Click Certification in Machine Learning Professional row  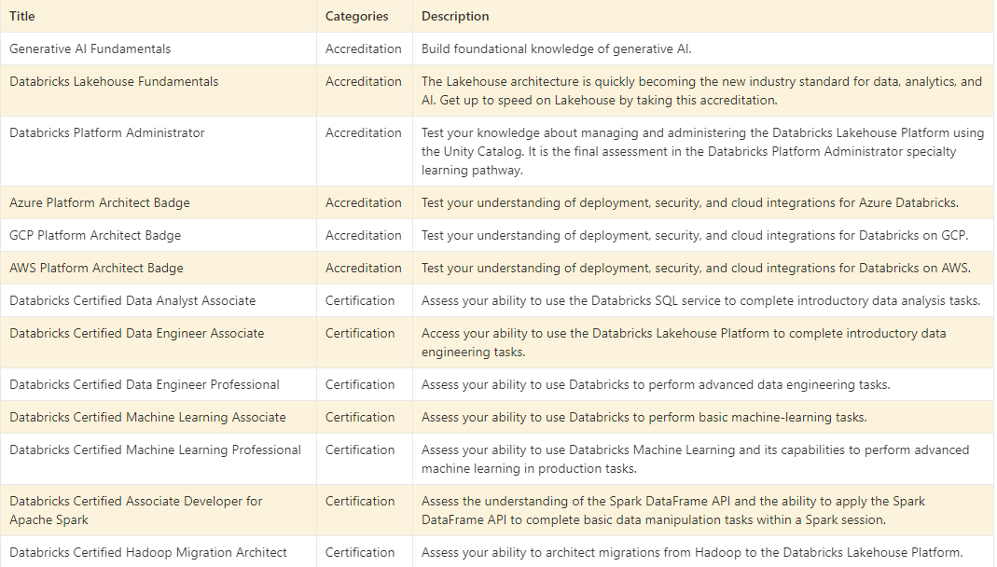[x=360, y=449]
